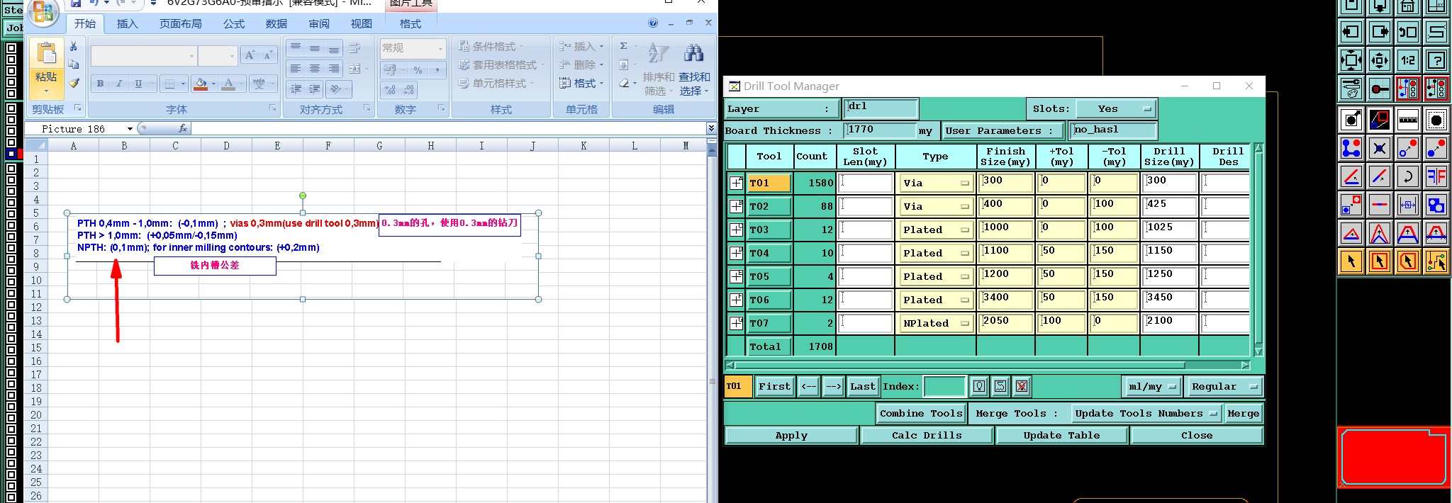Select the Format Painter brush icon
This screenshot has height=503, width=1452.
[x=74, y=83]
